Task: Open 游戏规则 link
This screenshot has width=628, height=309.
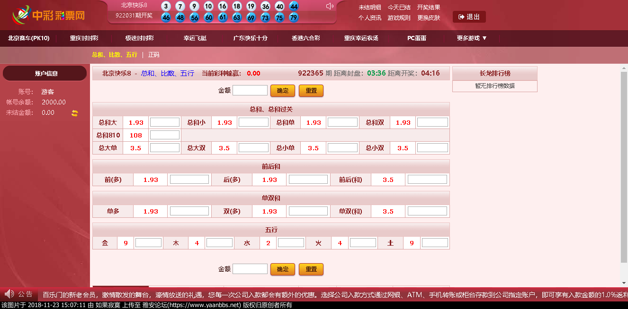Action: 399,18
